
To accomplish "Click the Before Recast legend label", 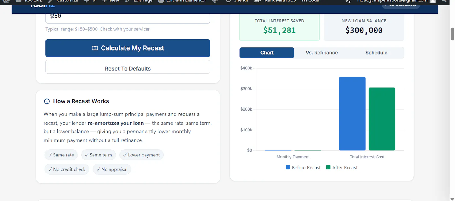I will [306, 168].
